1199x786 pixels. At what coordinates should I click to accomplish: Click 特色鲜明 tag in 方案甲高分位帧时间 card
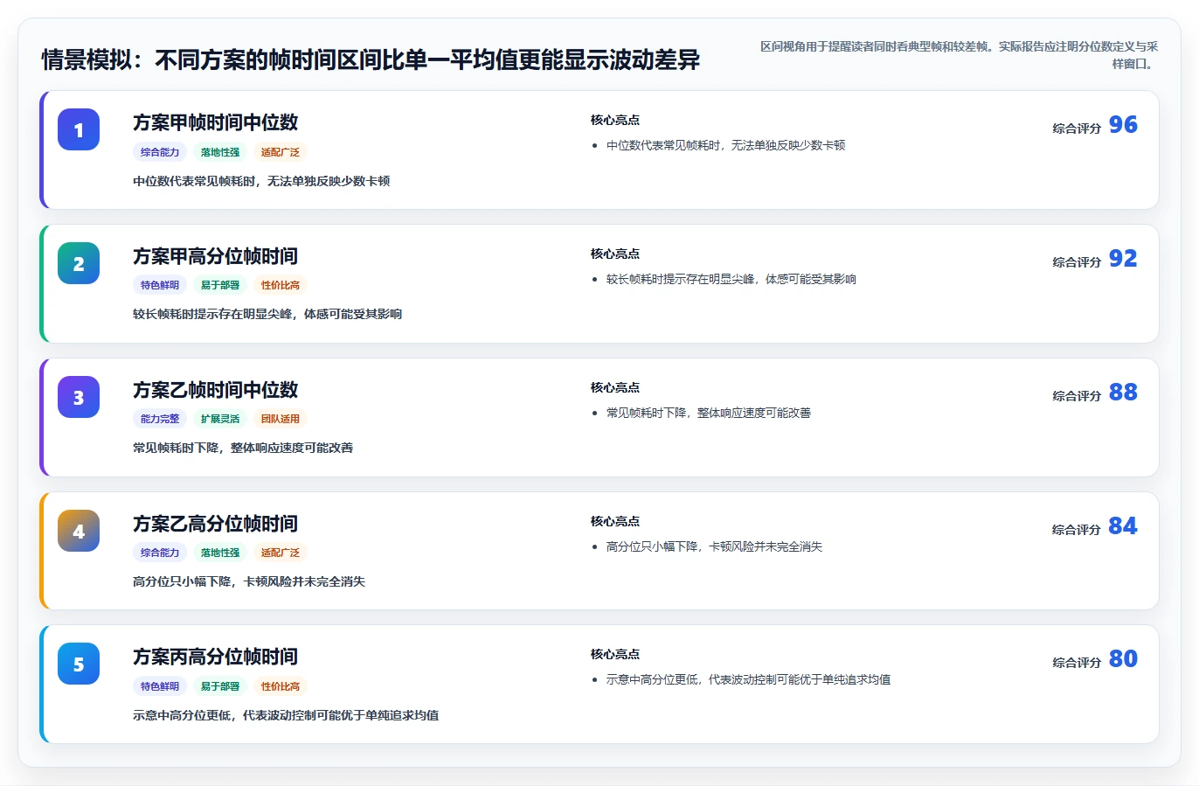coord(160,285)
